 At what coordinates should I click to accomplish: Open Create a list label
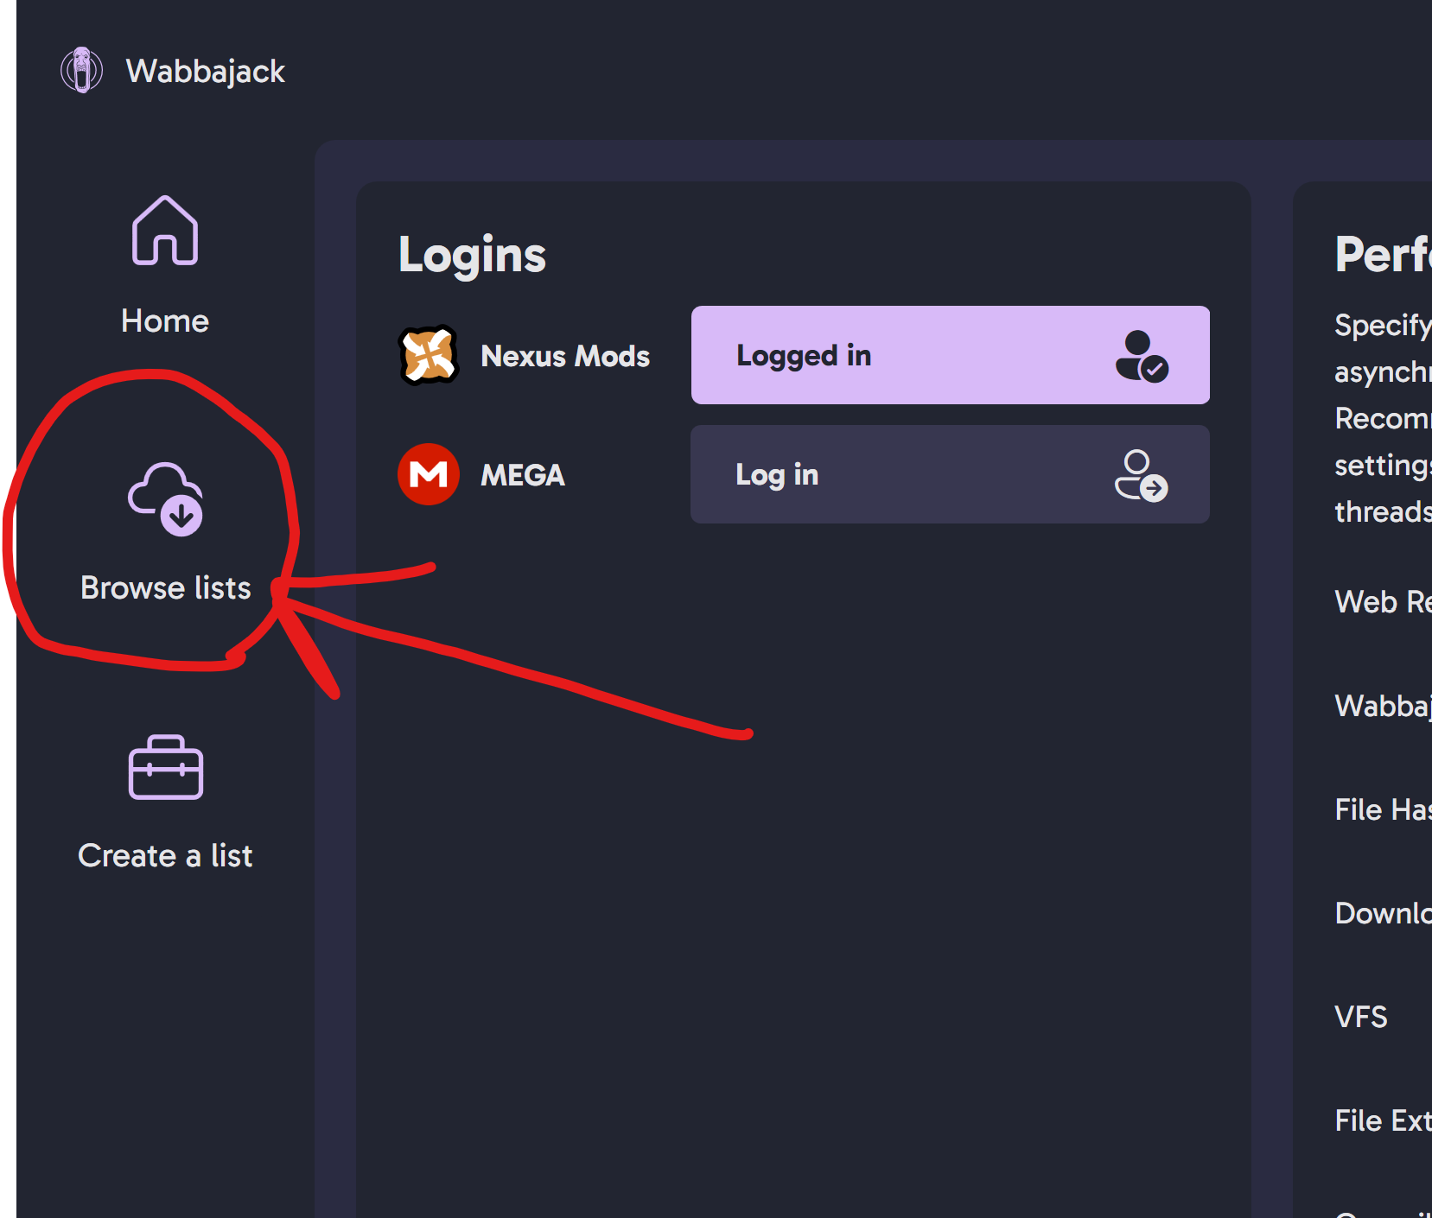(x=165, y=856)
